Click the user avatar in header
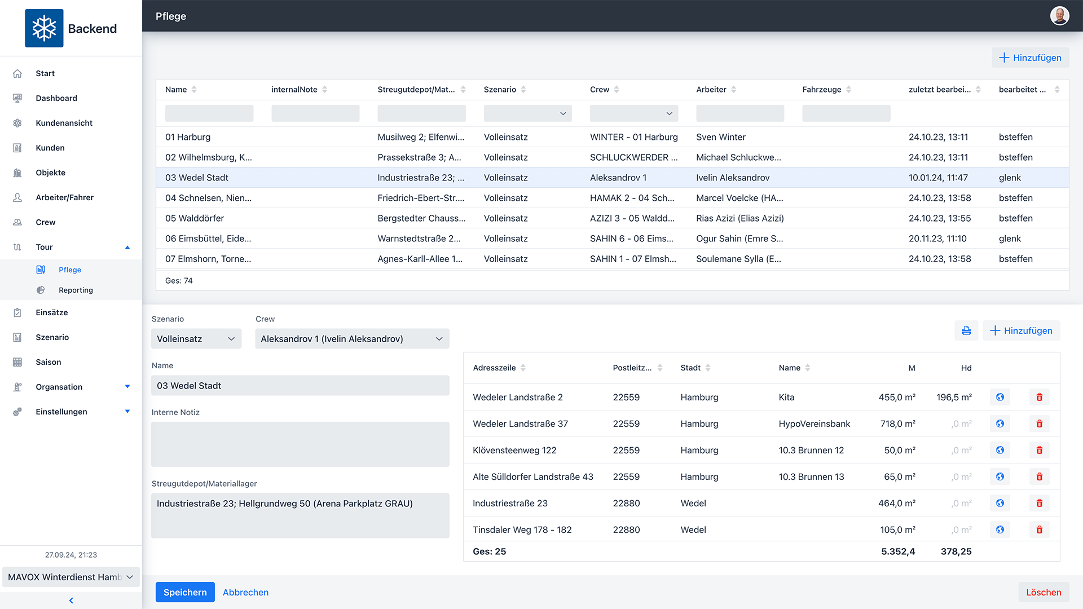Screen dimensions: 1083x609 click(1059, 16)
